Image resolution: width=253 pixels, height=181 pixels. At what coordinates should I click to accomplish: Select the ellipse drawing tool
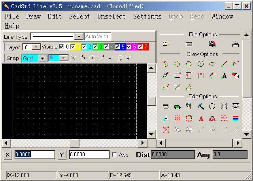pyautogui.click(x=212, y=63)
